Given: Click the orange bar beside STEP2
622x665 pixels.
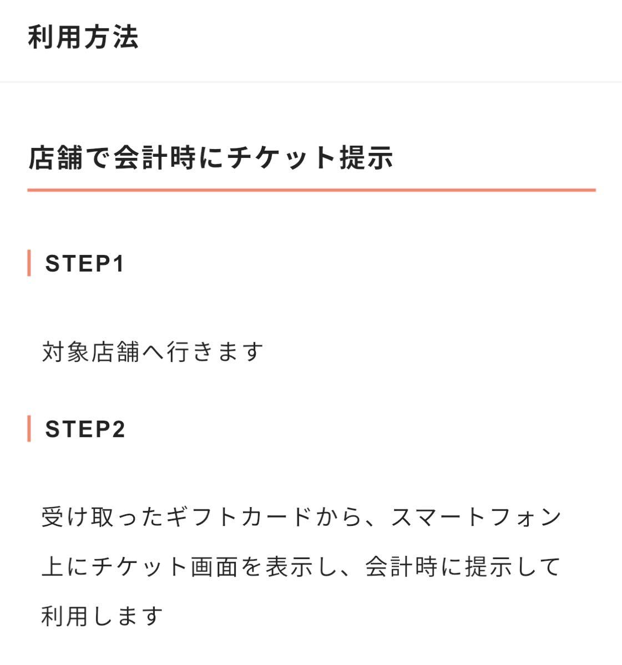Looking at the screenshot, I should pyautogui.click(x=29, y=429).
